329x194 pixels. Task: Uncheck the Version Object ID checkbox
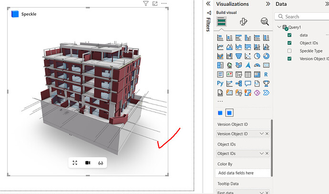pyautogui.click(x=289, y=59)
